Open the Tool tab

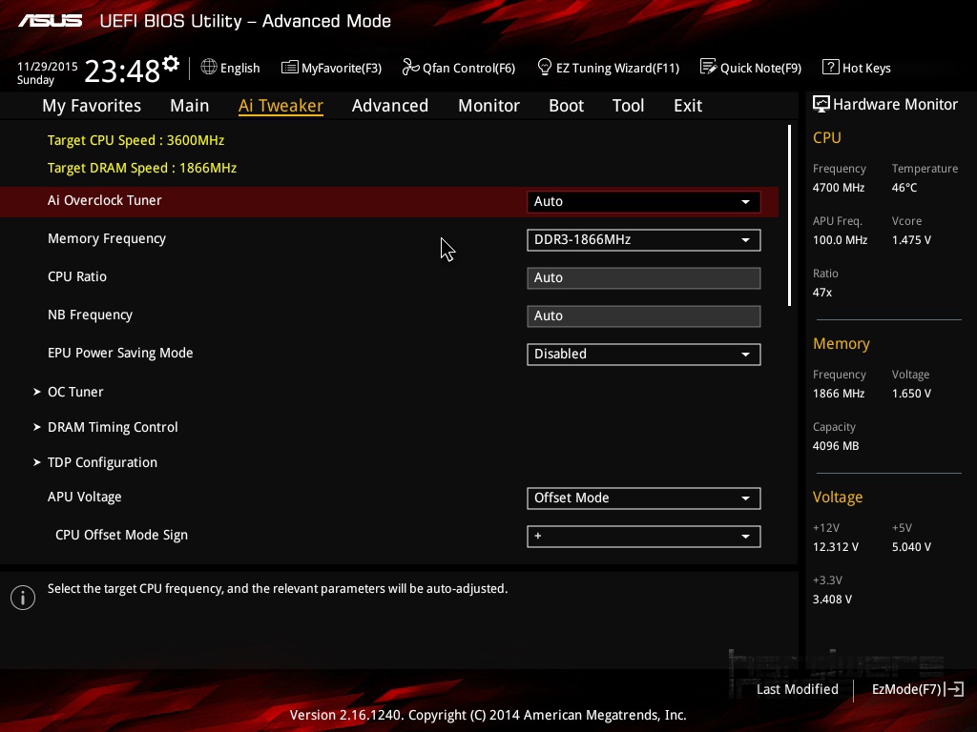628,106
